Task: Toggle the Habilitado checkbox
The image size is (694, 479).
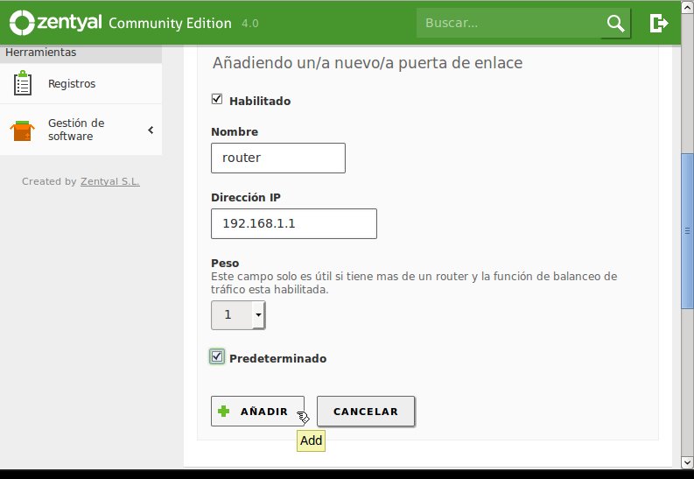Action: pos(217,99)
